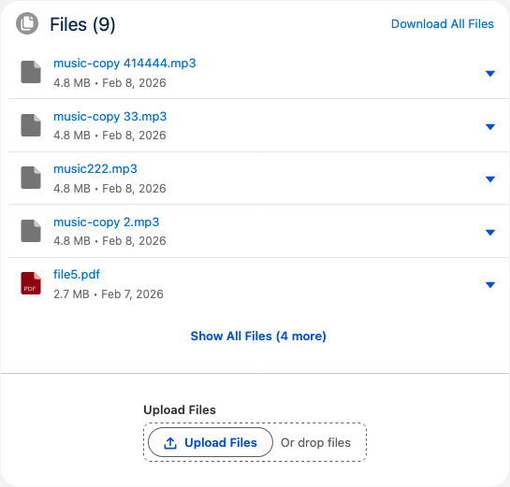Click file icon beside music-copy 2.mp3
The width and height of the screenshot is (510, 487).
pos(31,231)
